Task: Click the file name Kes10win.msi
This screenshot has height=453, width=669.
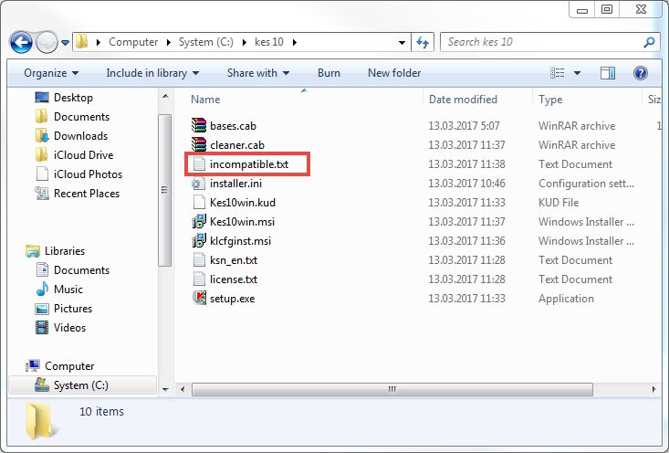Action: [242, 222]
